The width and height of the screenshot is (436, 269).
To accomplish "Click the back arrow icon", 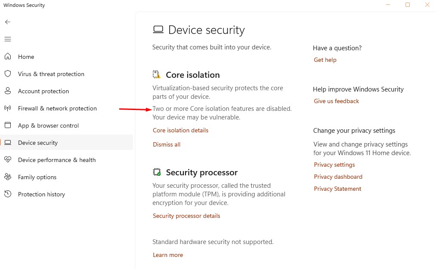I will pyautogui.click(x=7, y=22).
